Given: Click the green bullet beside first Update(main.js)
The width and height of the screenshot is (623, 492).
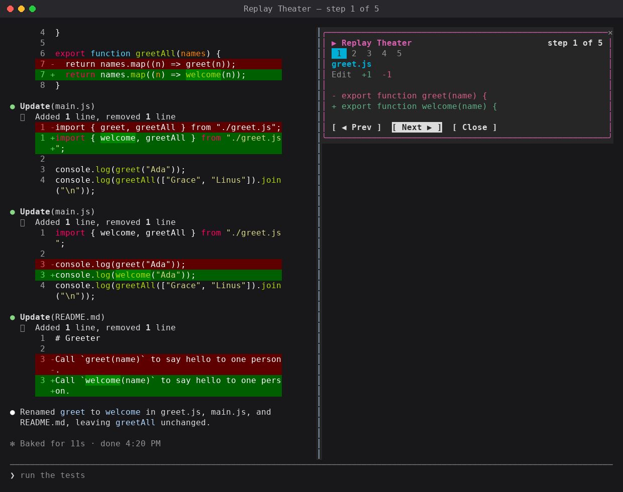Looking at the screenshot, I should (13, 106).
